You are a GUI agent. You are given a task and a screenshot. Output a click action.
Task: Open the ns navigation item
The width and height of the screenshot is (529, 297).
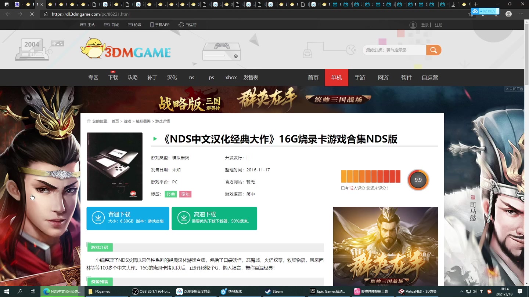(192, 77)
